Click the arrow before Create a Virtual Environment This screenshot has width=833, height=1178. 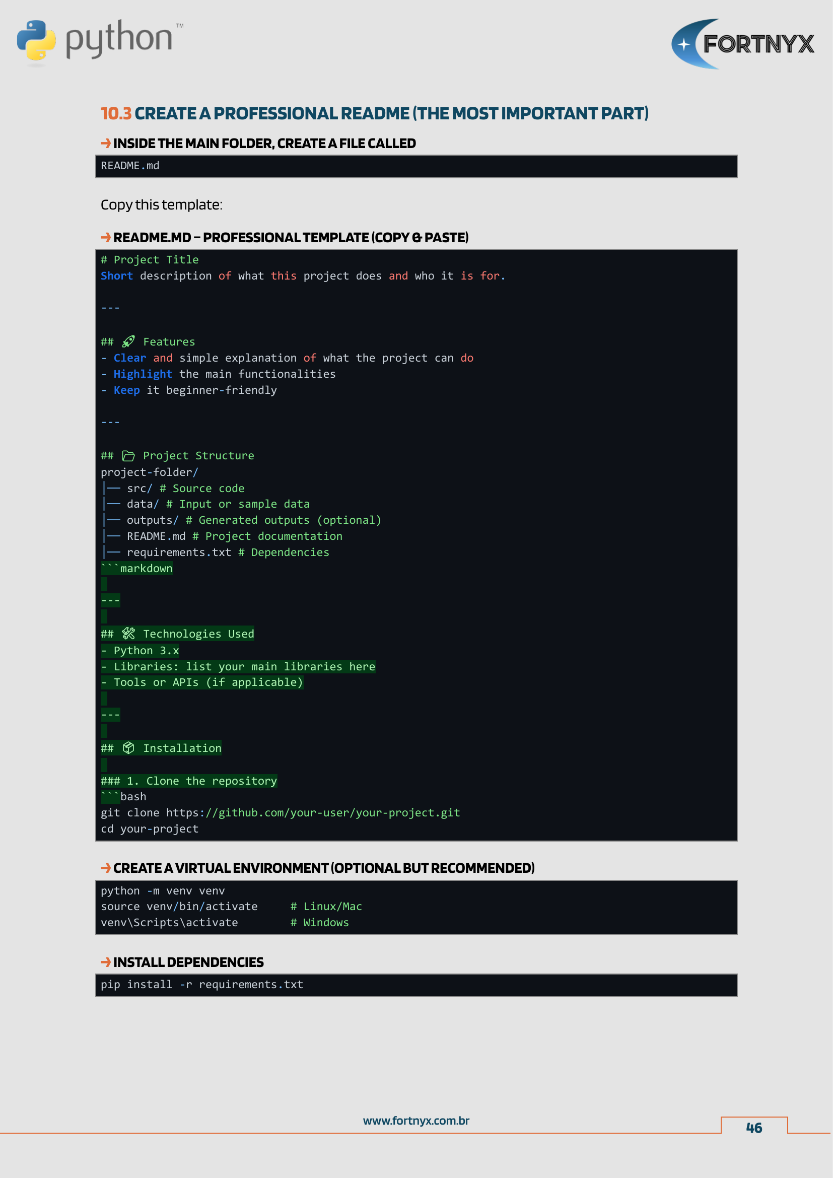click(x=106, y=868)
